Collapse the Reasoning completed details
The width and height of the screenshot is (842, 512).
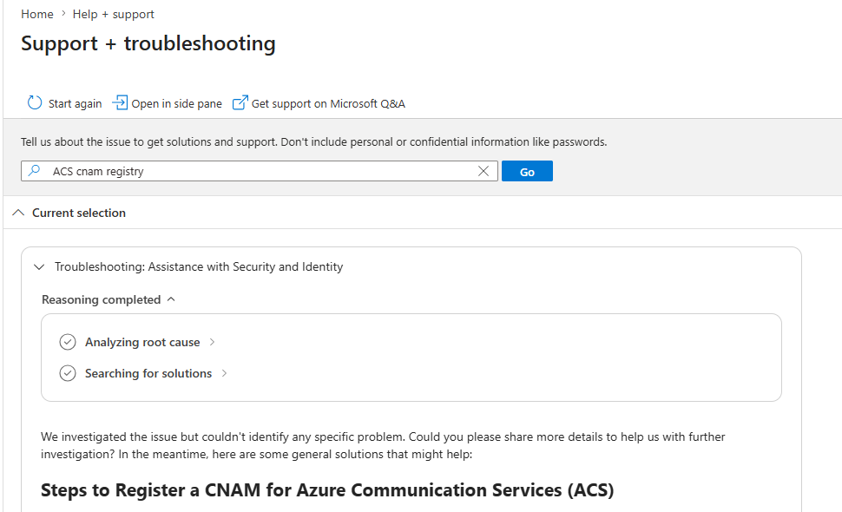pos(171,299)
